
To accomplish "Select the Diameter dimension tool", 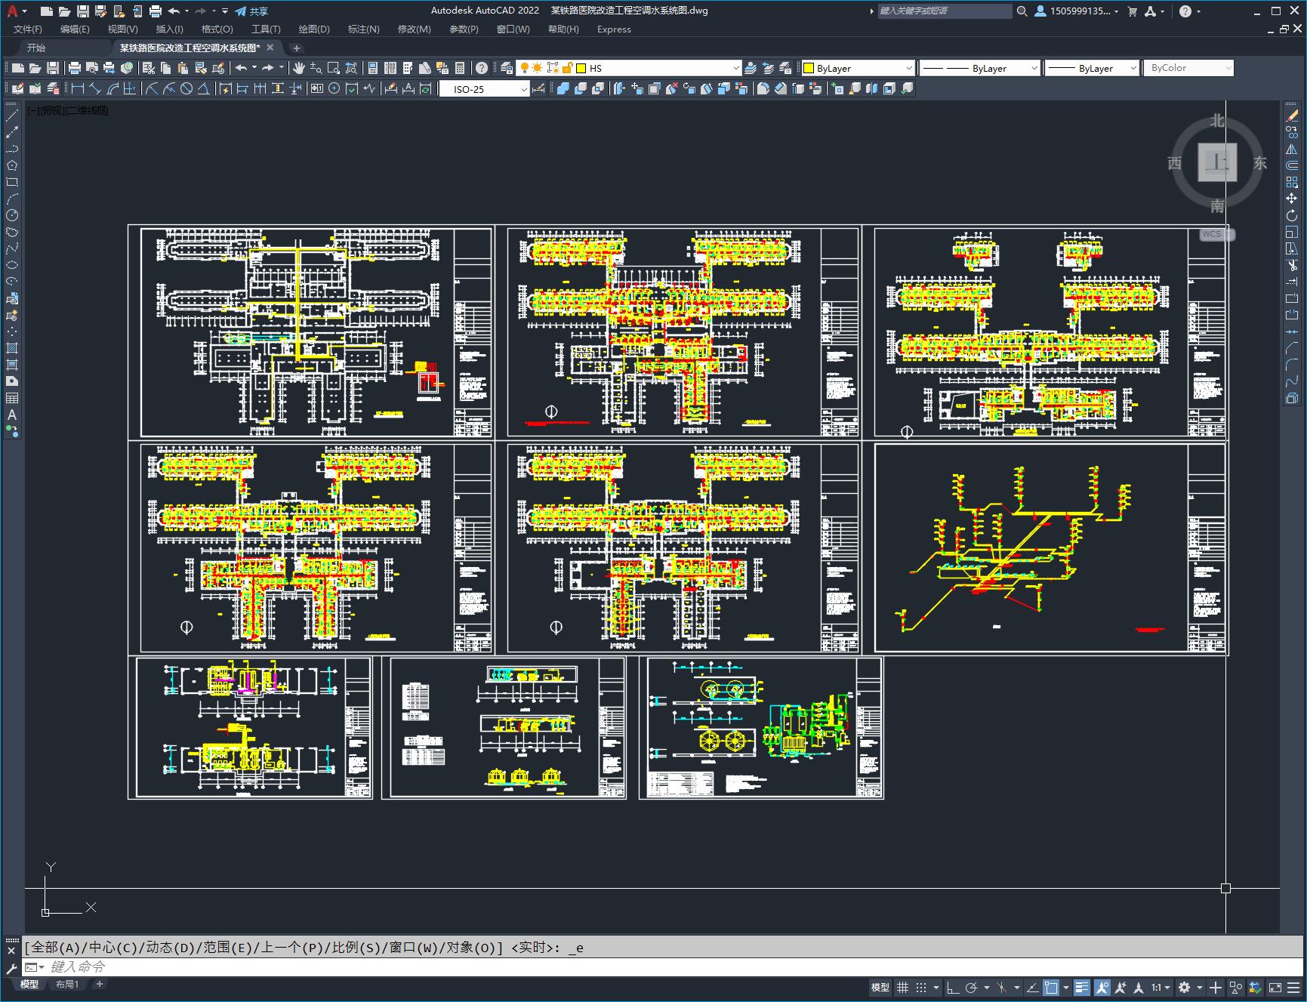I will [186, 89].
